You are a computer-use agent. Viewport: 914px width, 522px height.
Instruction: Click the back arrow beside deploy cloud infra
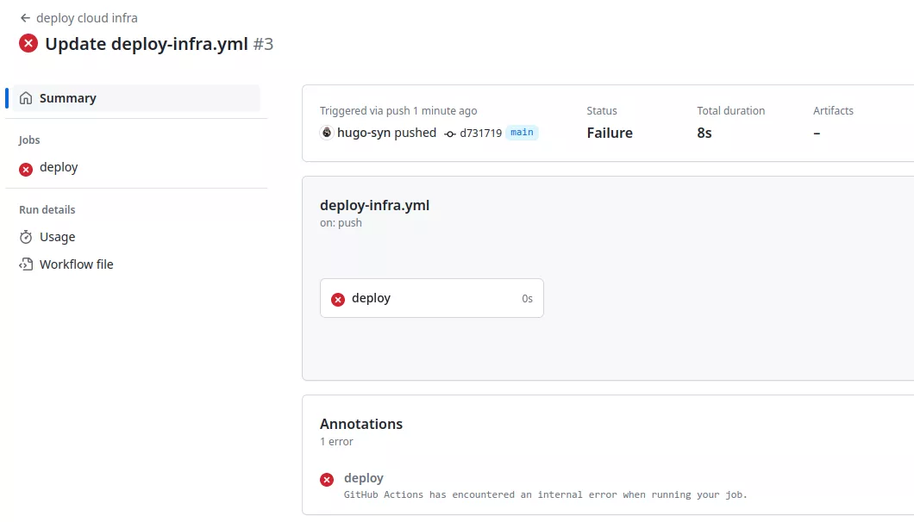(x=25, y=18)
